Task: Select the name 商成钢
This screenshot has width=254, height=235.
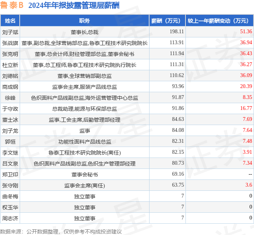Action: pyautogui.click(x=10, y=87)
